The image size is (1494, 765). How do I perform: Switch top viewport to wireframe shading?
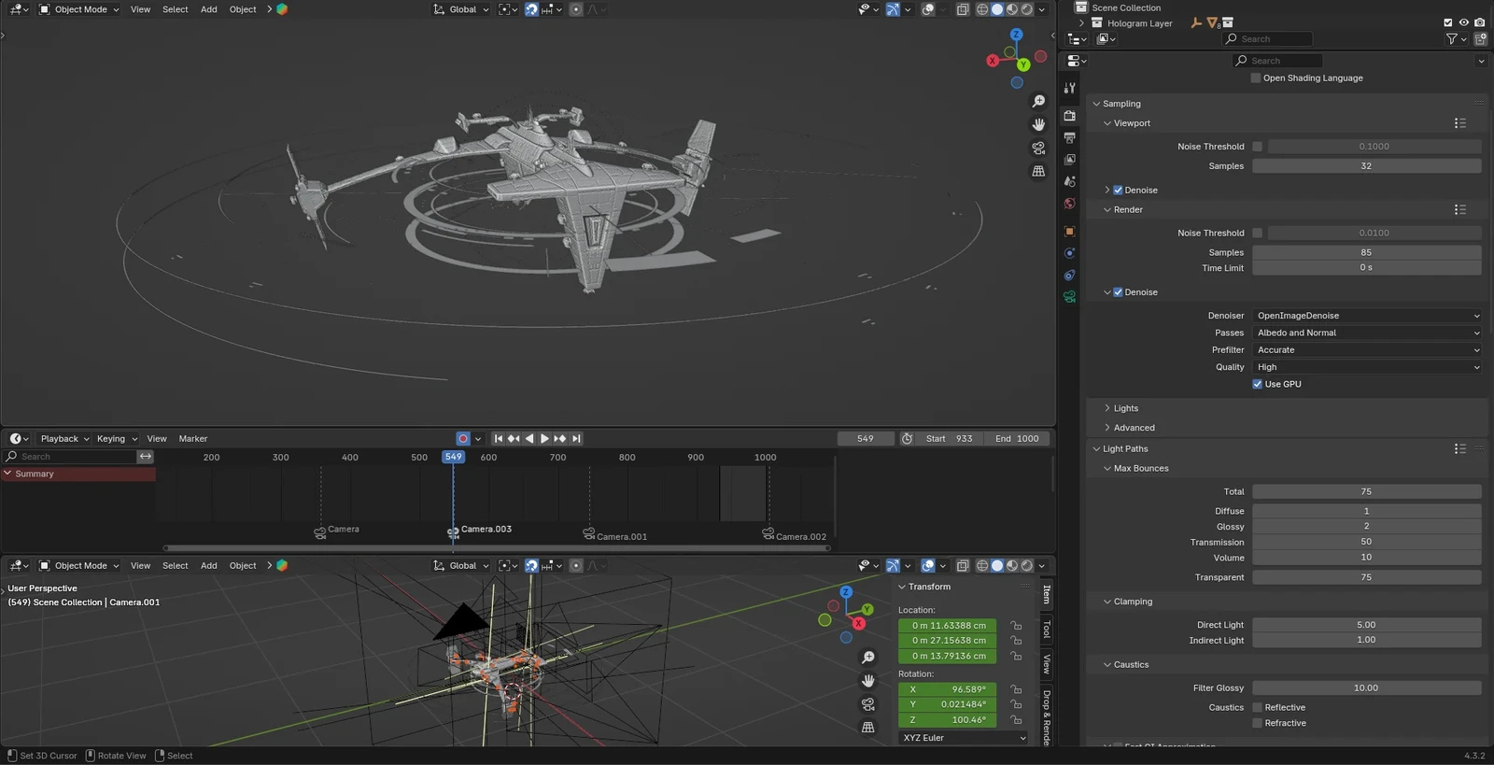click(x=982, y=9)
